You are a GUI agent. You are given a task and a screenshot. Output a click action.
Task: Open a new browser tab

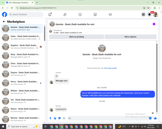click(37, 3)
